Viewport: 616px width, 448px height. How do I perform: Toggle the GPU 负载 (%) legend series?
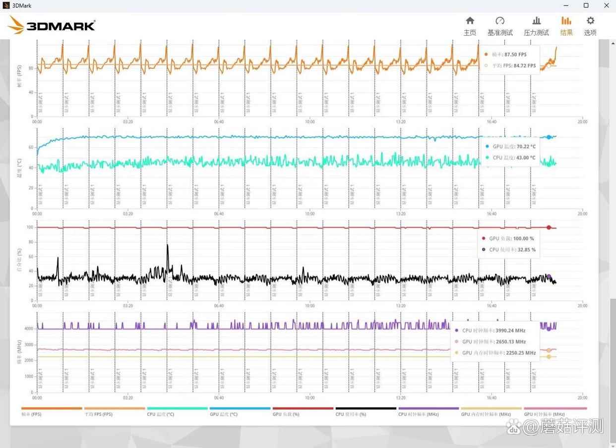(x=303, y=411)
